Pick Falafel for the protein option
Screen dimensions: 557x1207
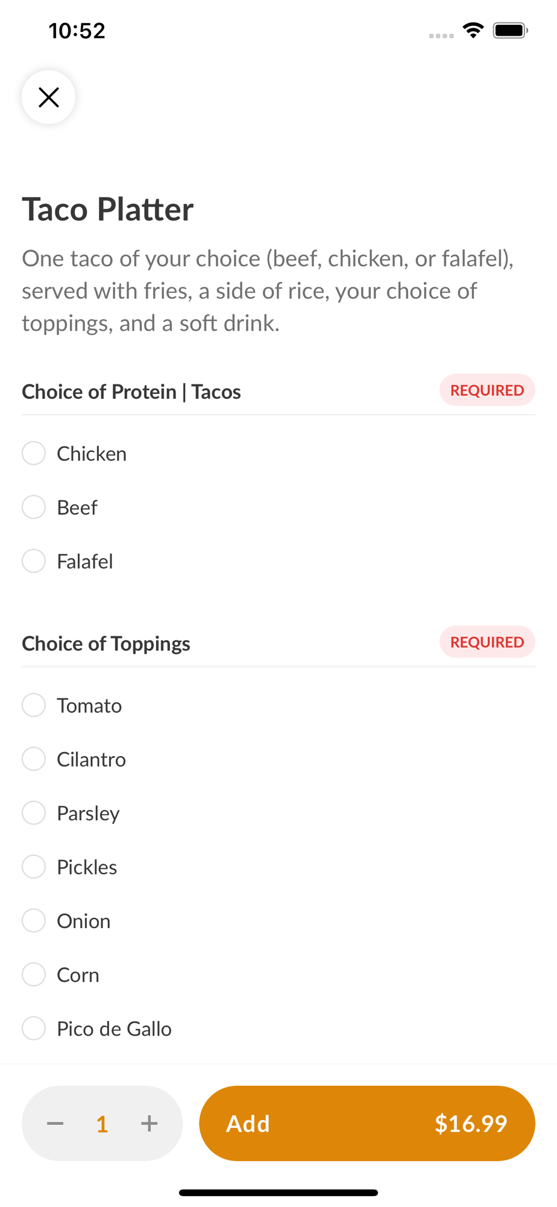[34, 561]
